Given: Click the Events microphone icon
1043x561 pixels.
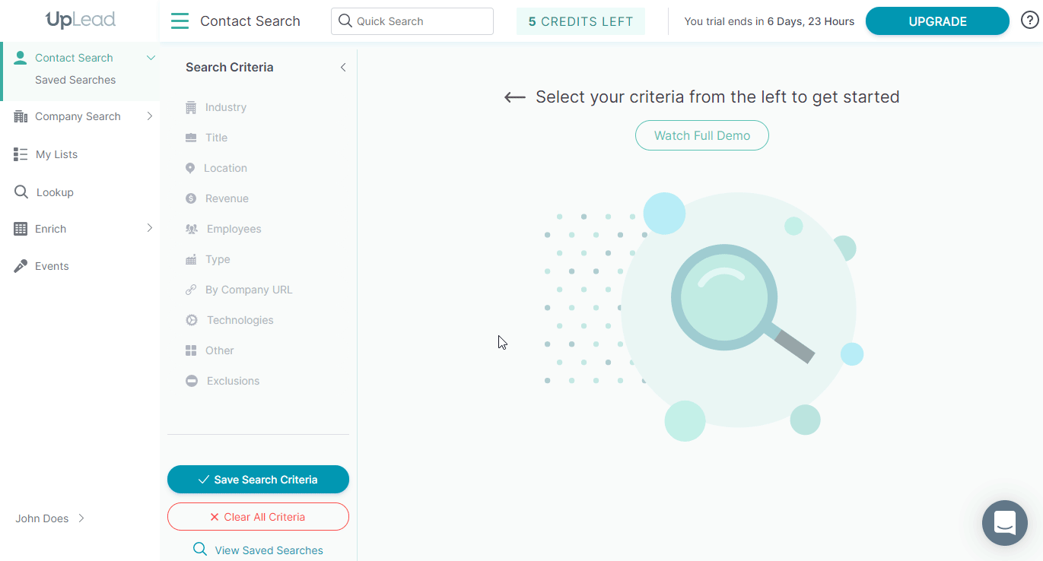Looking at the screenshot, I should coord(21,266).
